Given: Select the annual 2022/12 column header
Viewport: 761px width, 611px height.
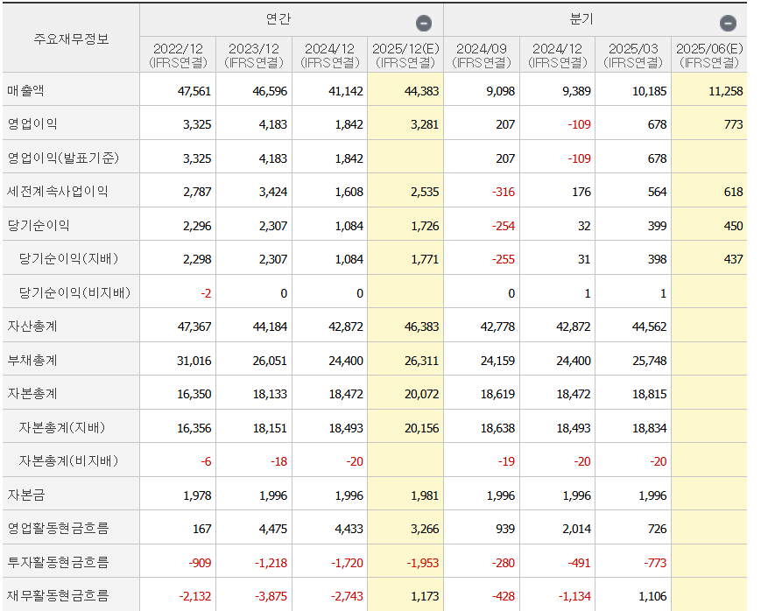Looking at the screenshot, I should click(x=178, y=55).
